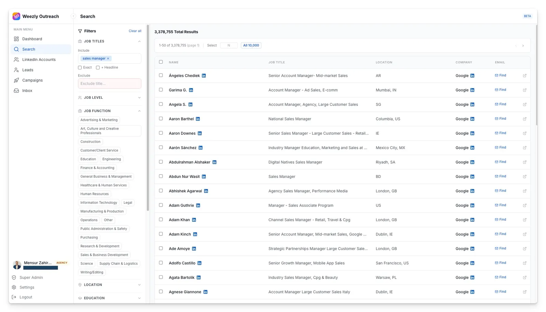Collapse sidebar using the arrow next to Weezly Outreach
Viewport: 546px width, 312px height.
73,16
